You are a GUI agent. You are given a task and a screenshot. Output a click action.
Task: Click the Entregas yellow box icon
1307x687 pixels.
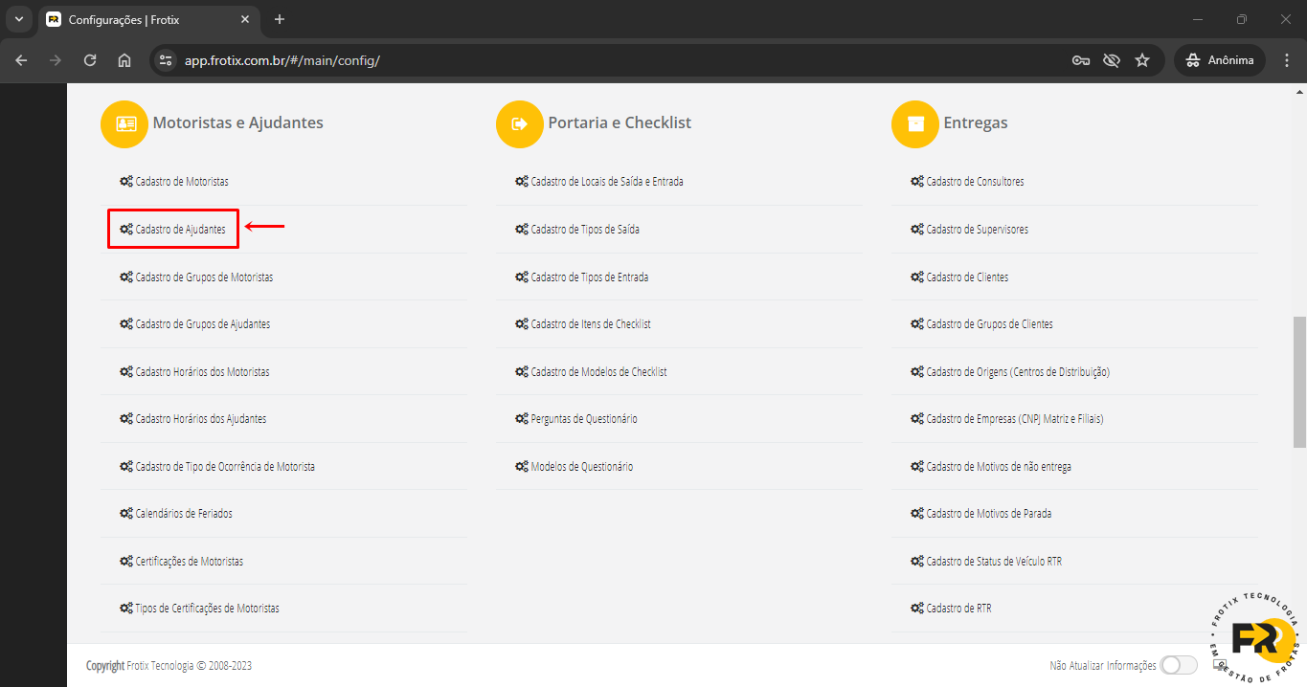coord(915,124)
